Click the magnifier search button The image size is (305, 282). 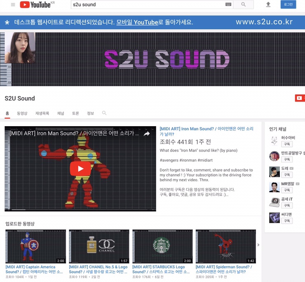click(243, 4)
